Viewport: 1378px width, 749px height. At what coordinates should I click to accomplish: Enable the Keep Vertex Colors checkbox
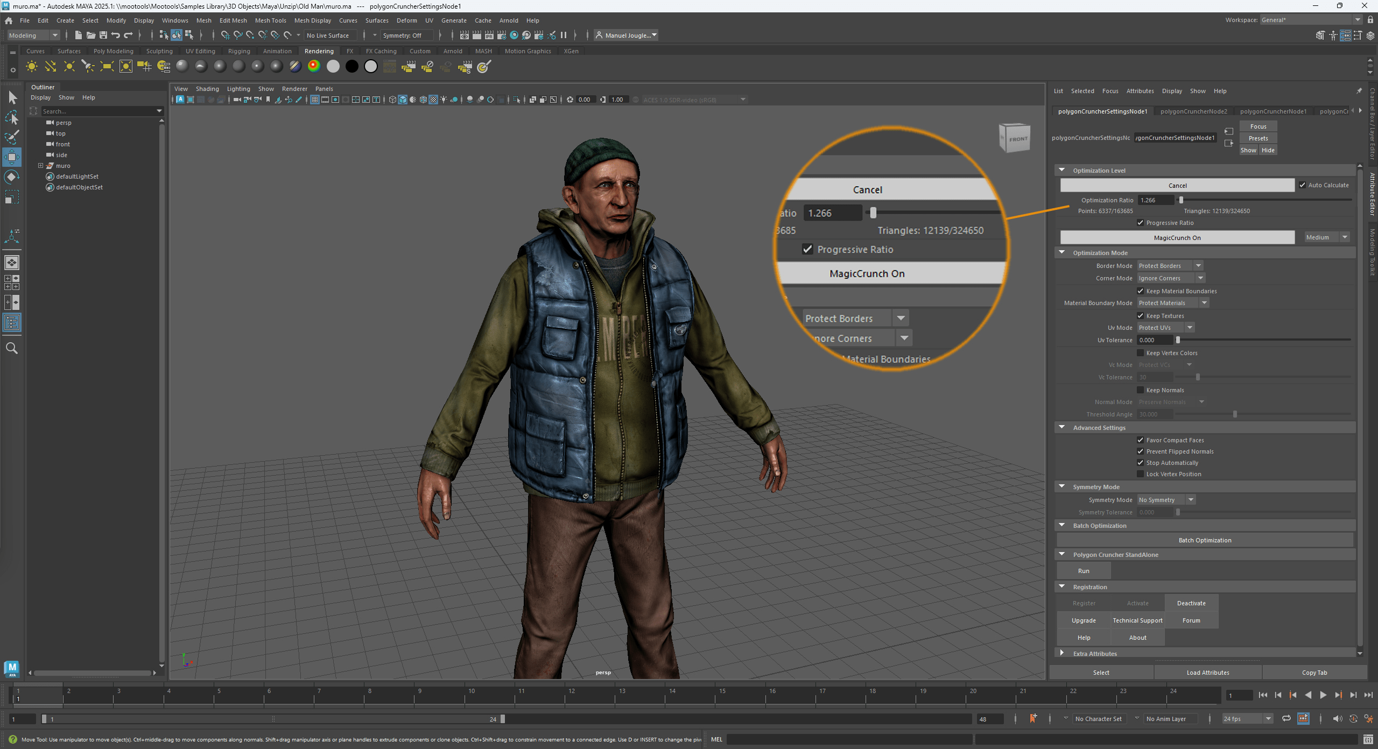click(x=1140, y=353)
